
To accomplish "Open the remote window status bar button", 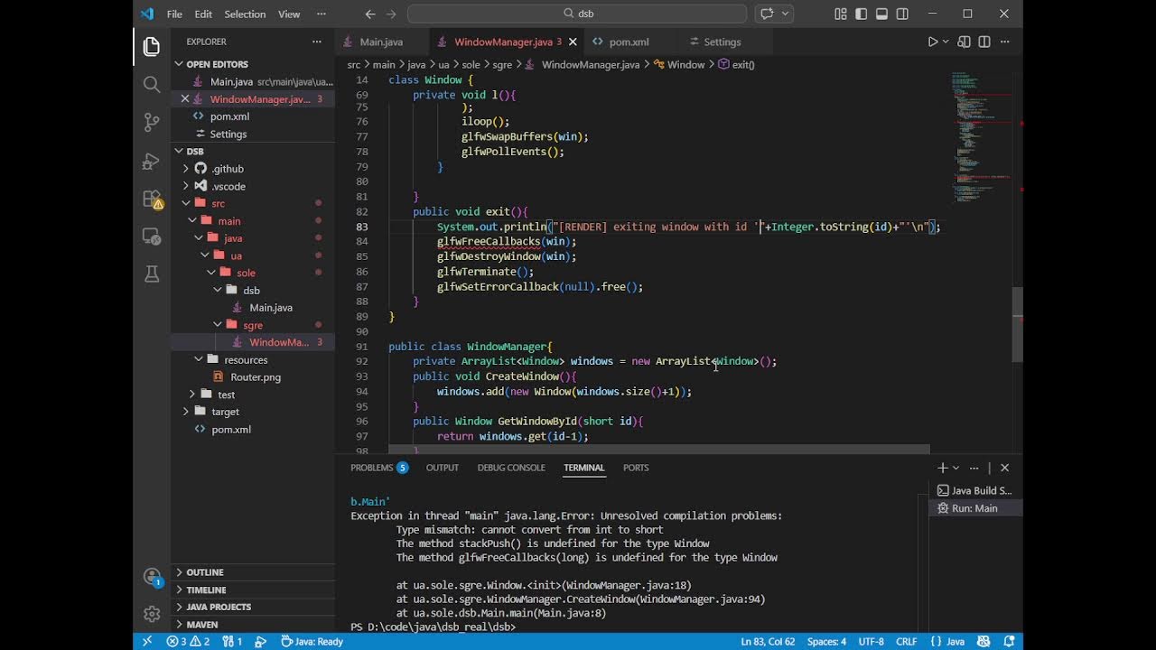I will click(147, 641).
